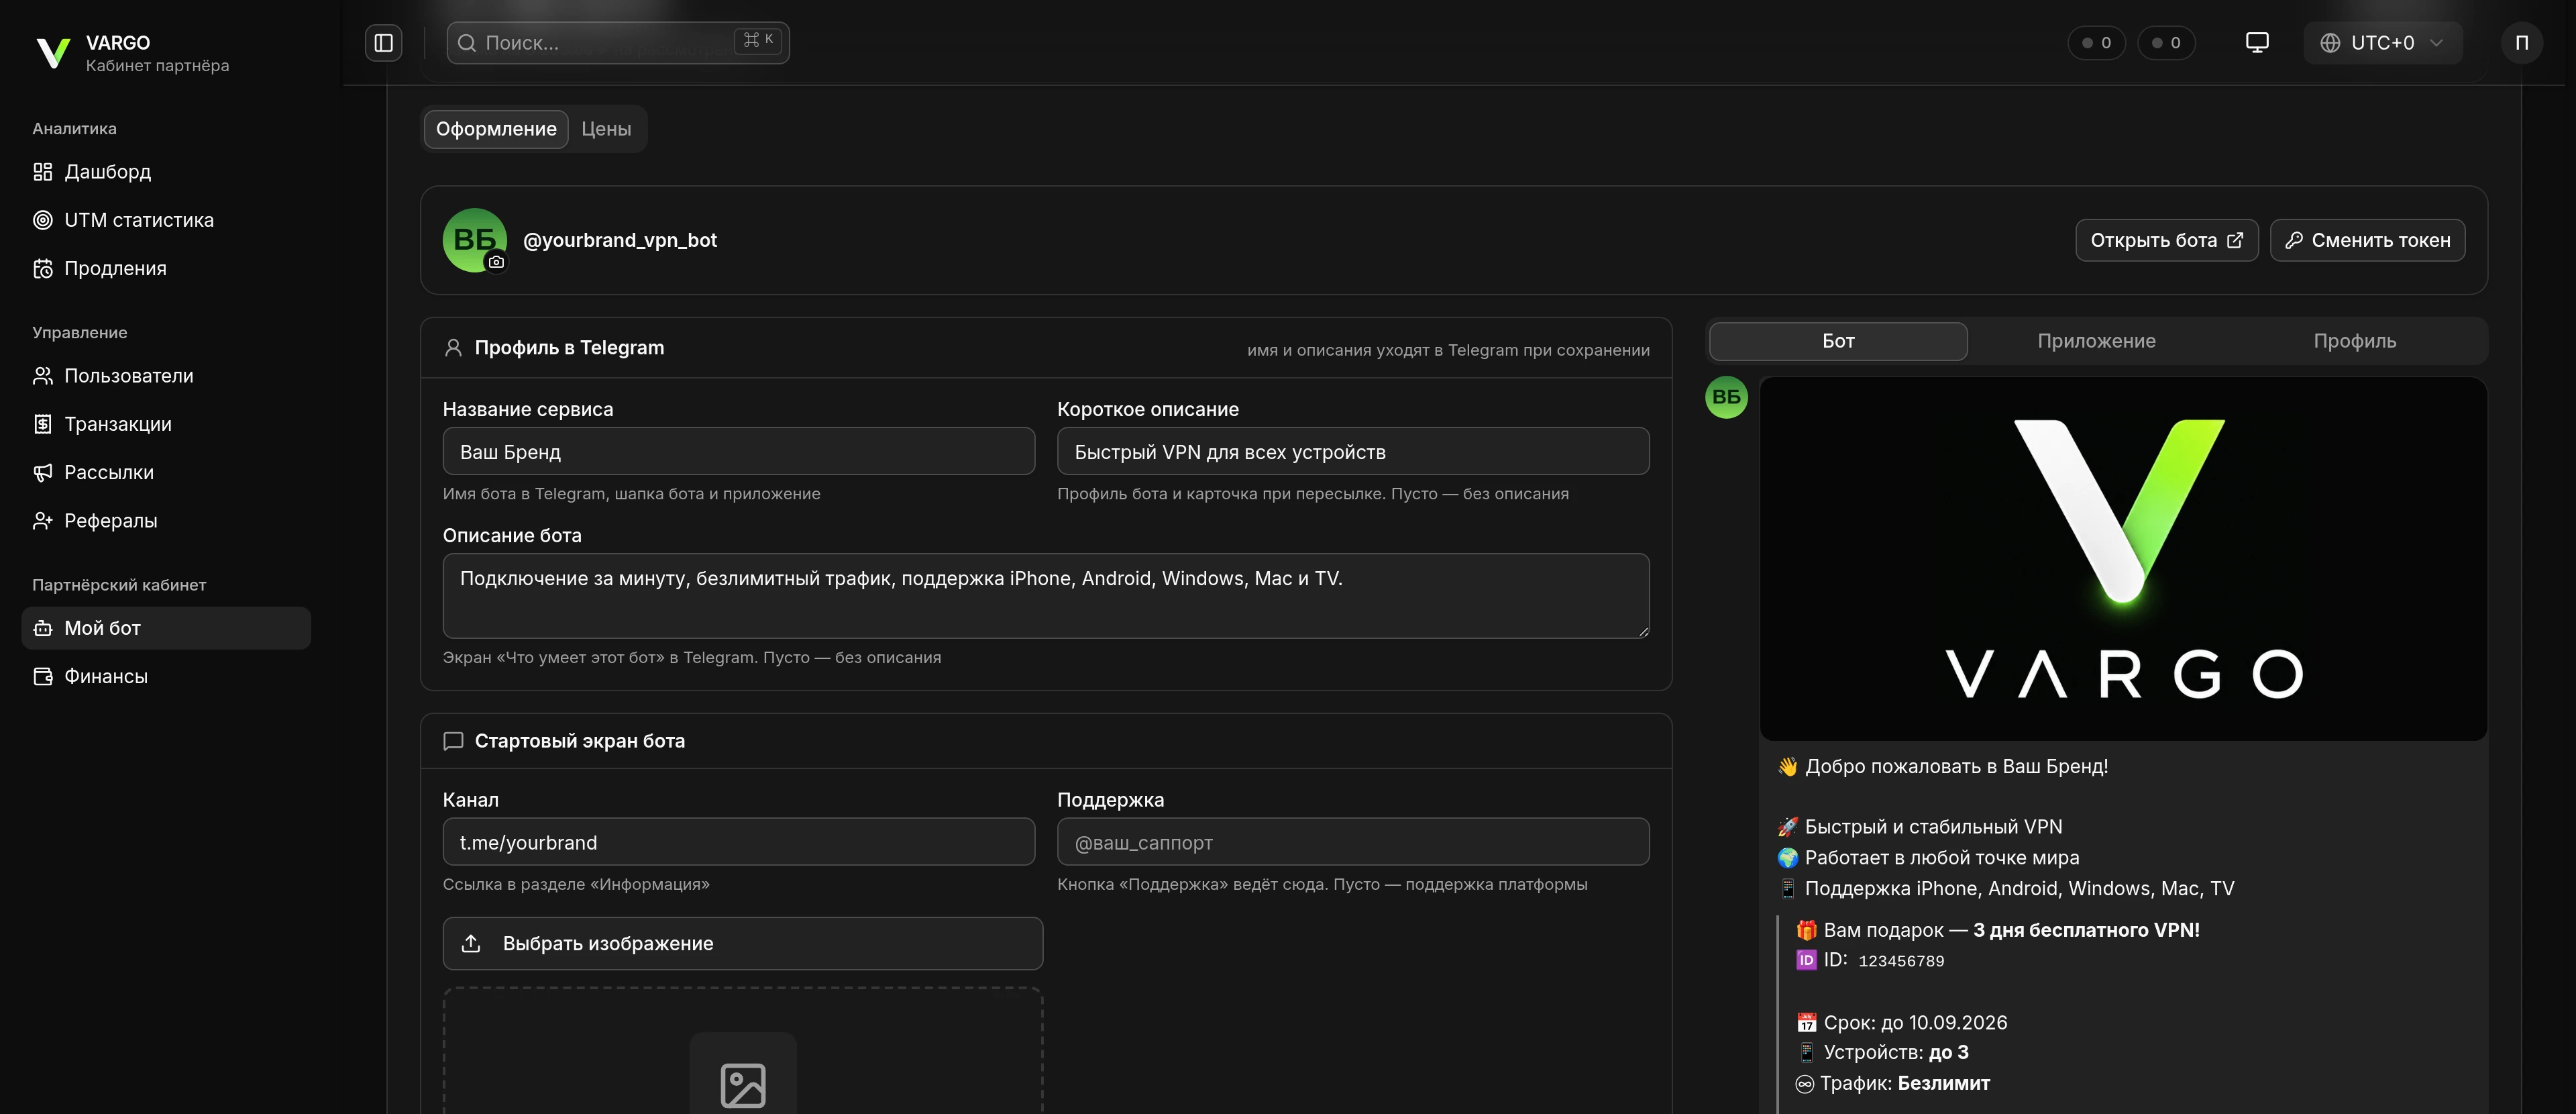Screen dimensions: 2576x1114
Task: Click the "Срок: до 10.09.2026" line
Action: [x=1902, y=1022]
